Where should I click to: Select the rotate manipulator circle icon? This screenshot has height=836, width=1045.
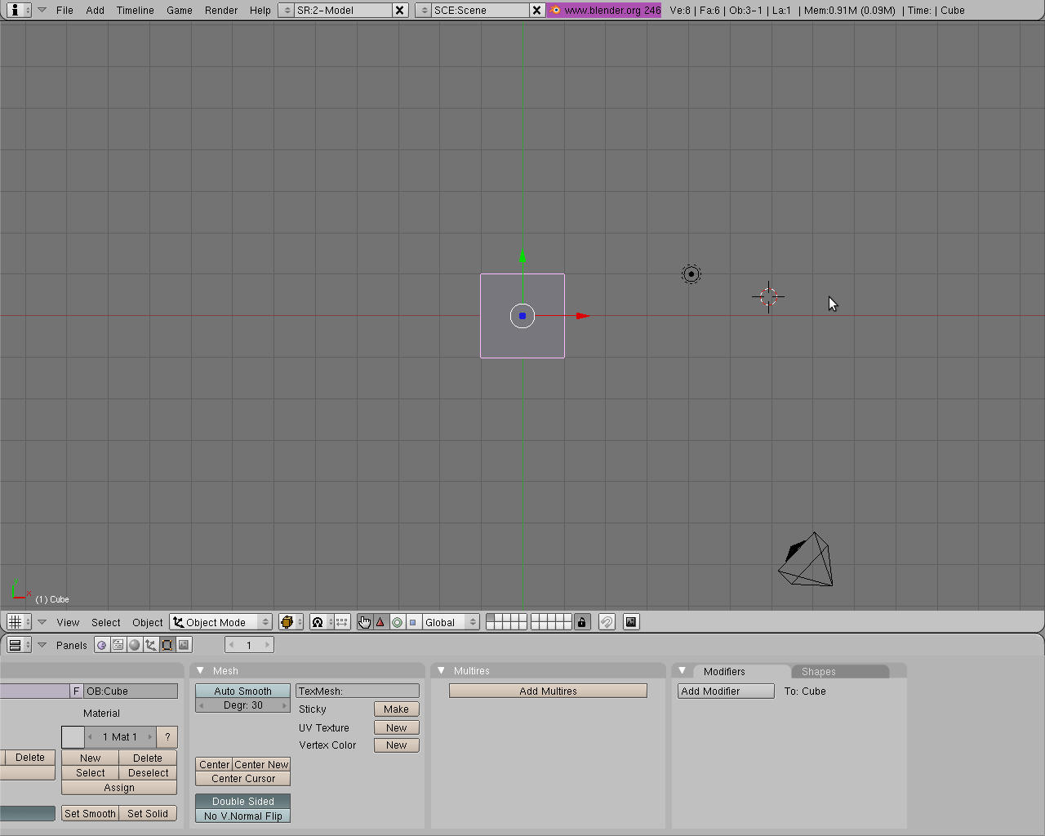click(397, 622)
